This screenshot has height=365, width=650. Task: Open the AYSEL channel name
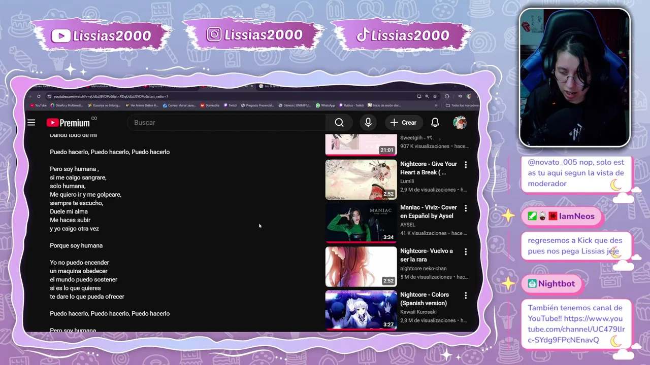coord(408,225)
